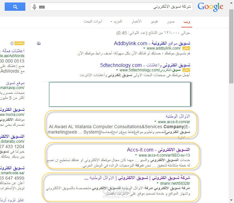This screenshot has height=203, width=234.
Task: Click the dotaraby.com sidebar URL
Action: coord(12,141)
